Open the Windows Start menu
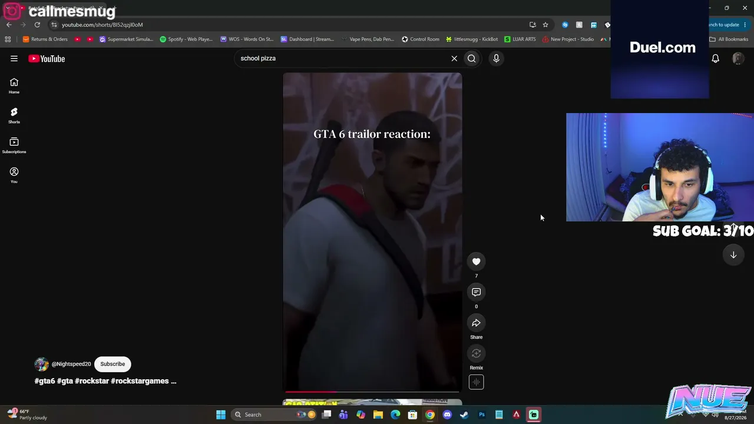 coord(221,415)
